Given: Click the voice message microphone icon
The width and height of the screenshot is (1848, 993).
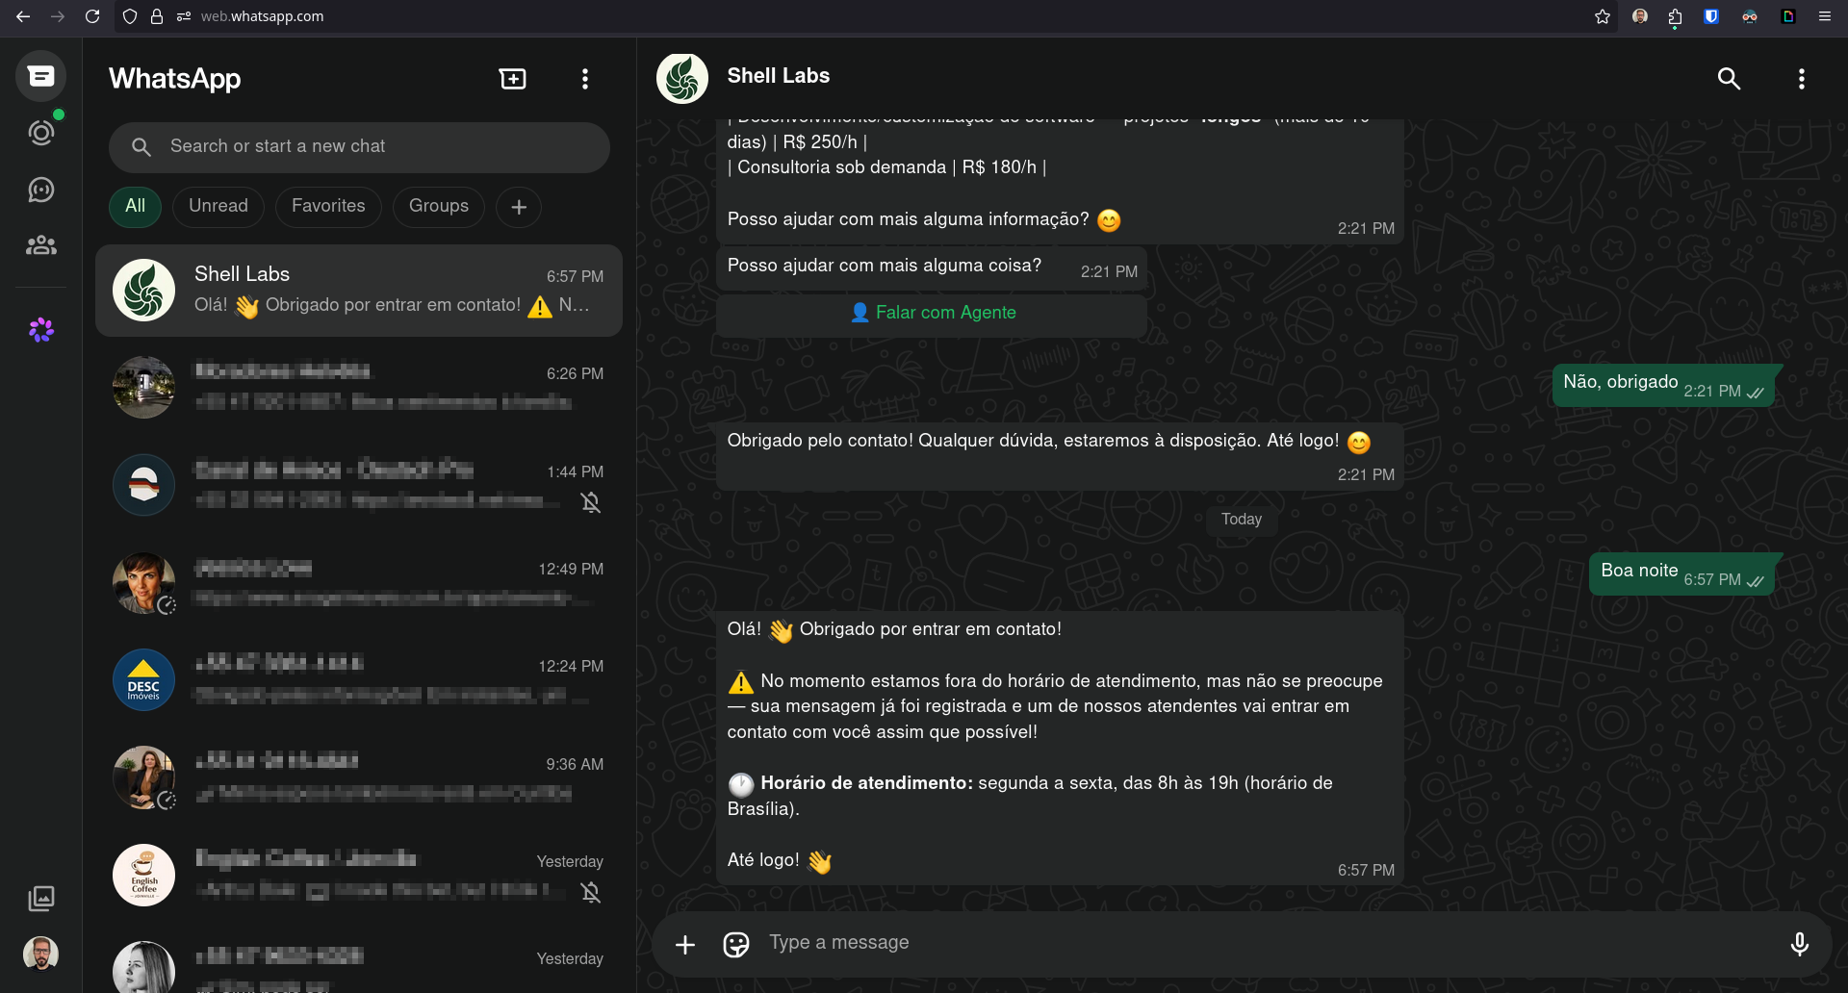Looking at the screenshot, I should (1799, 945).
